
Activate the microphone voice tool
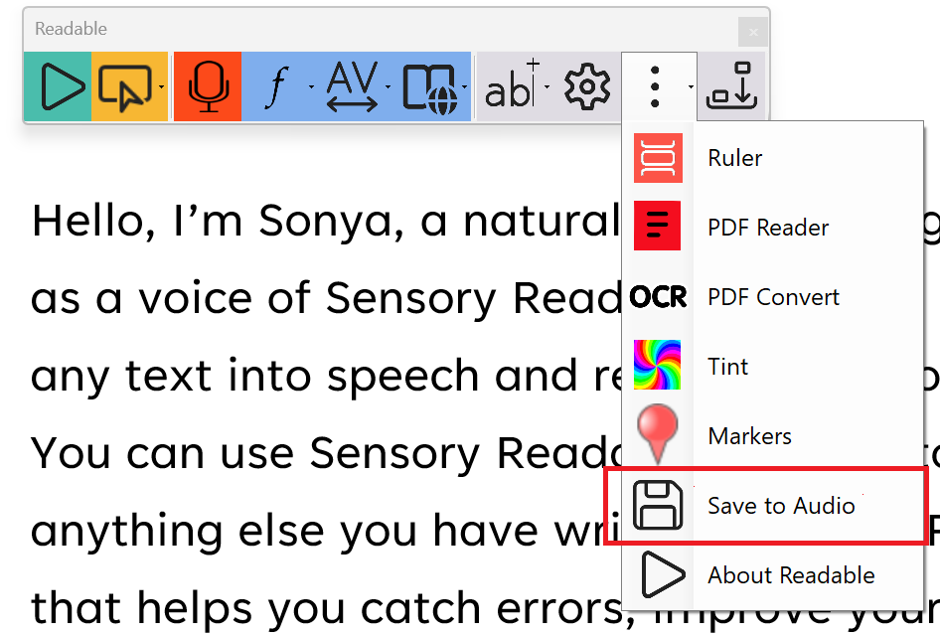(207, 86)
